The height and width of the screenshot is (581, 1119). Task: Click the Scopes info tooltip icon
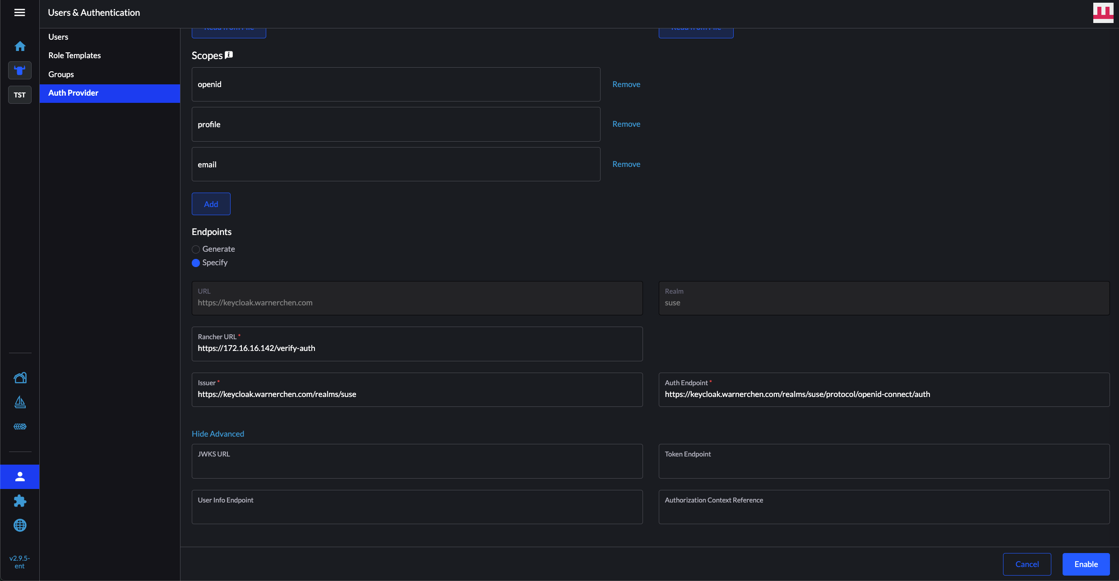(229, 55)
